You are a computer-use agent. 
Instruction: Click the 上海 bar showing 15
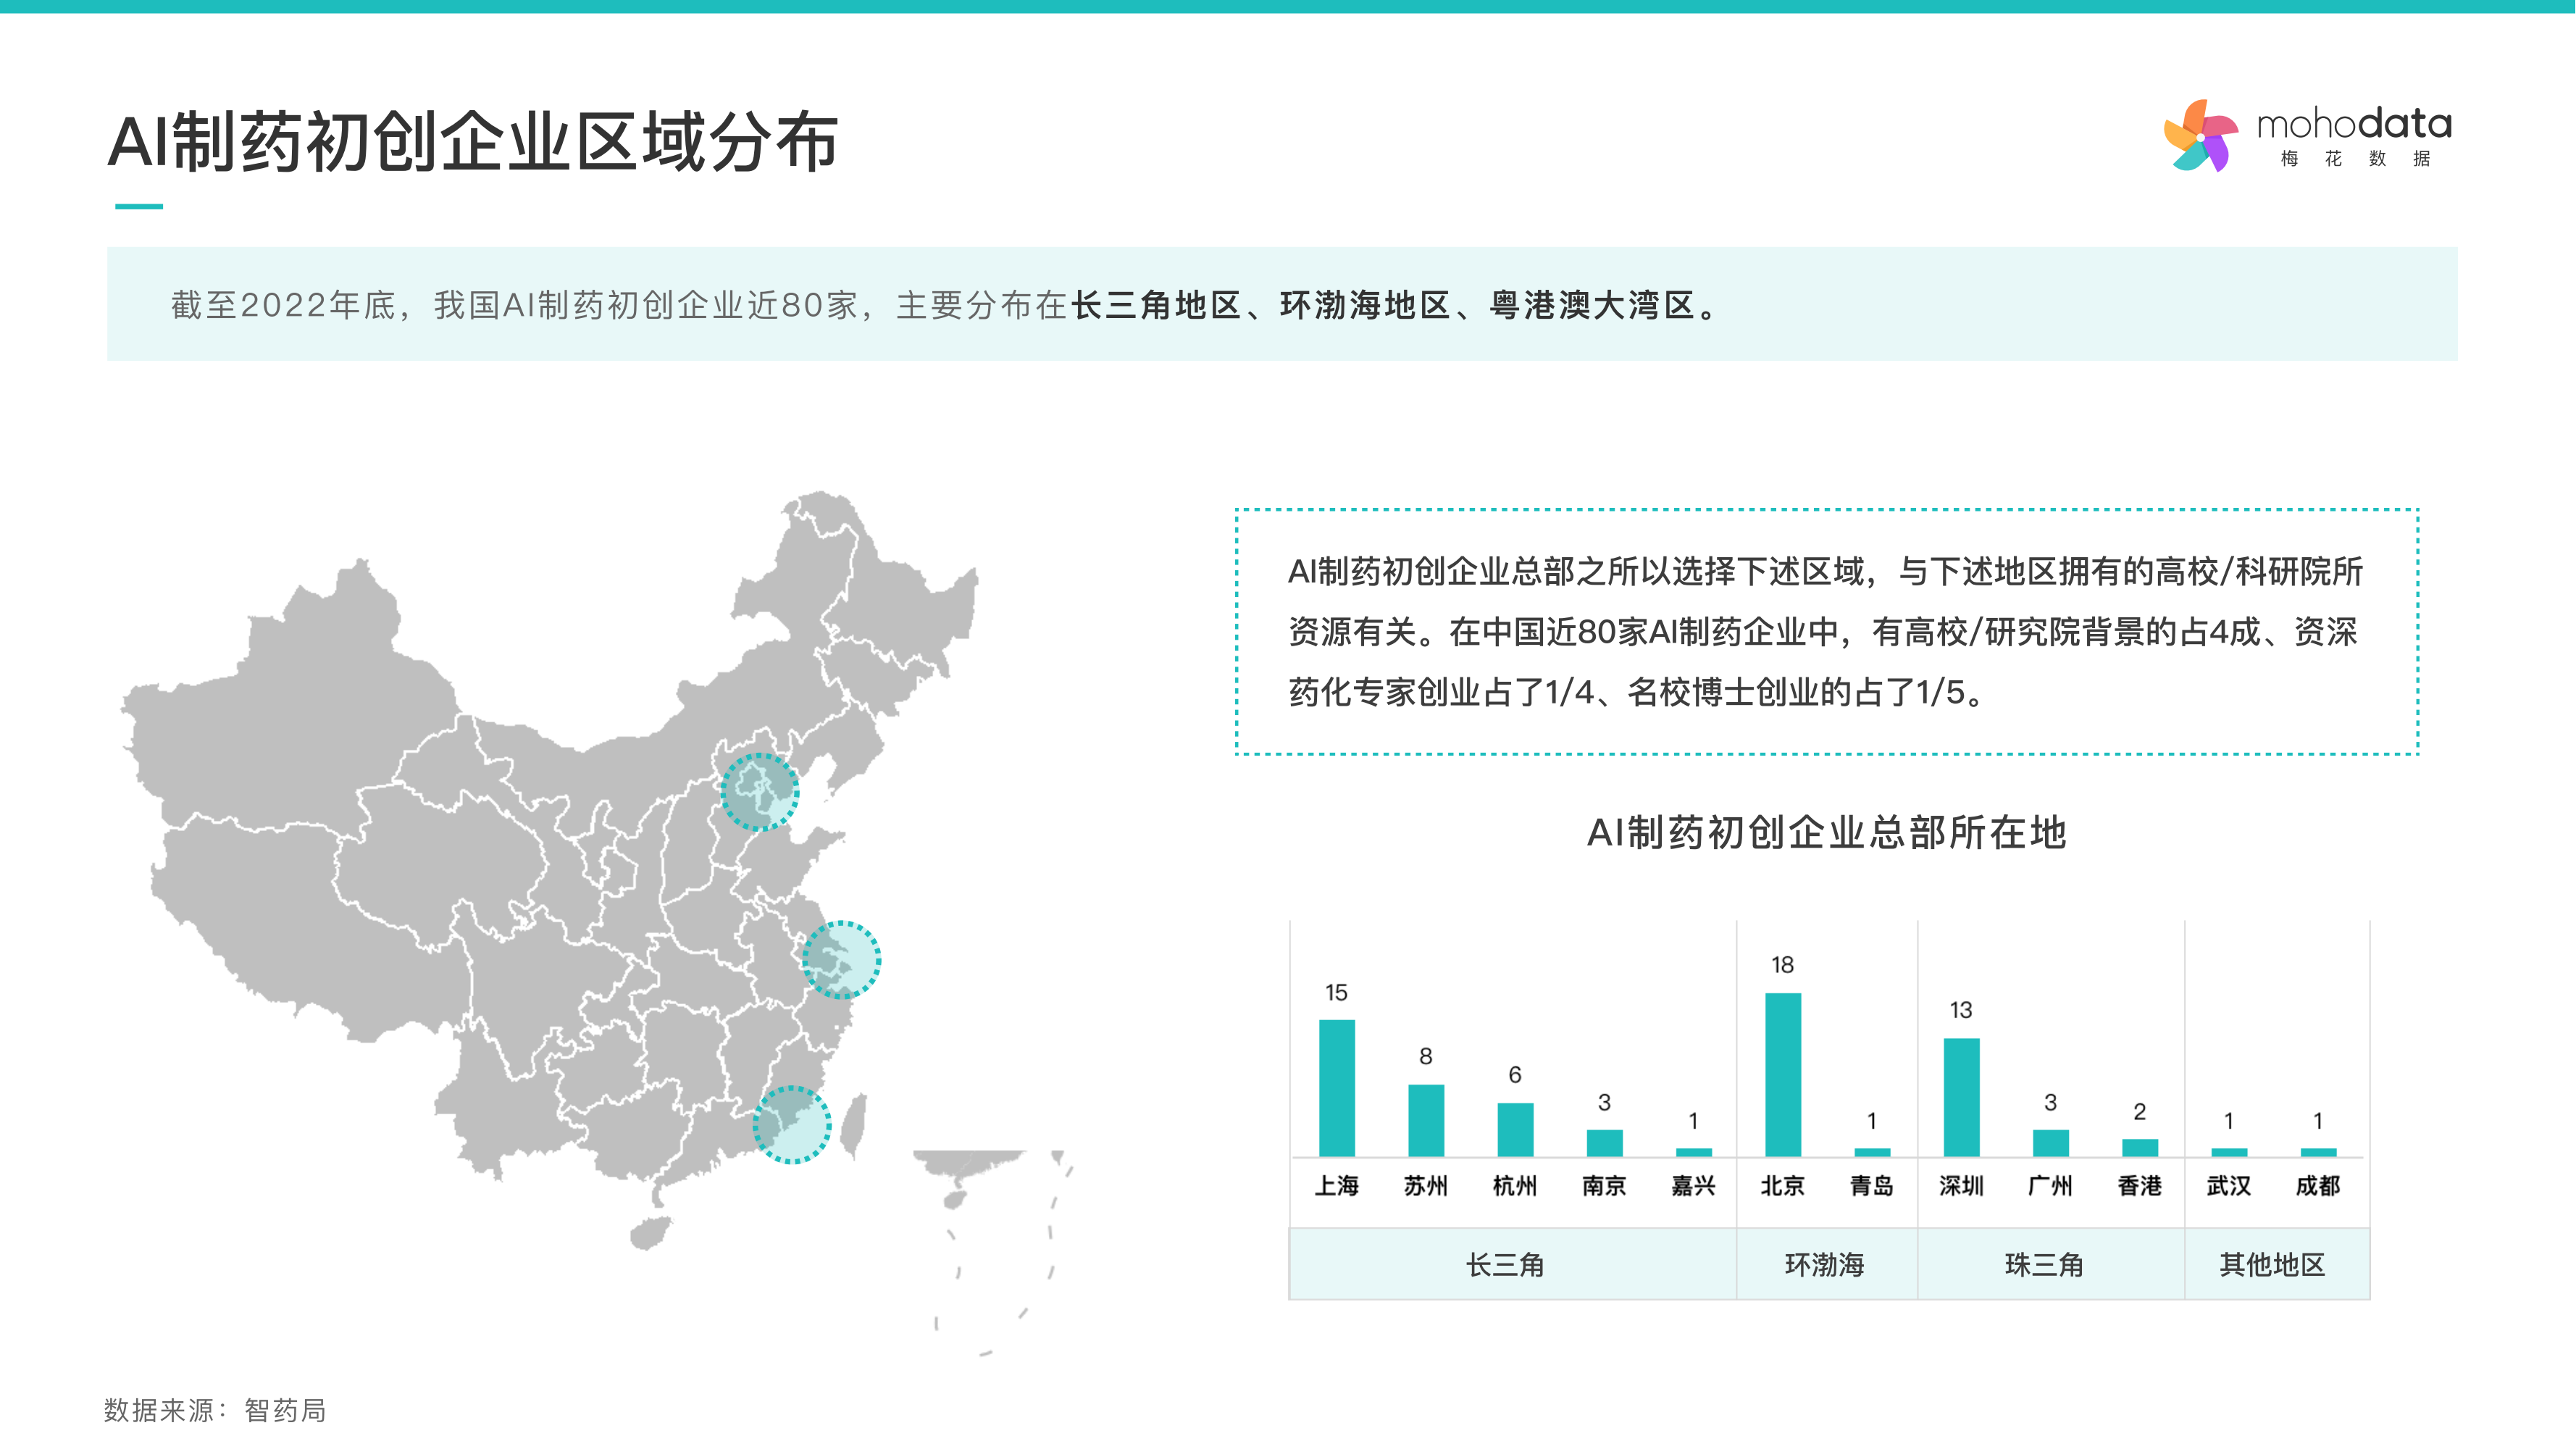pyautogui.click(x=1337, y=1088)
